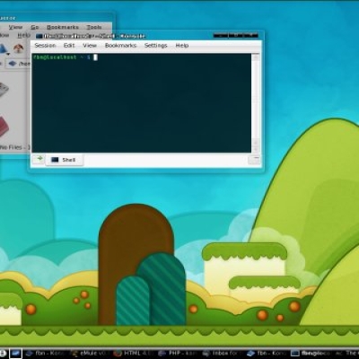This screenshot has width=359, height=359.
Task: Click the Konqueror location bar path field
Action: (x=18, y=64)
